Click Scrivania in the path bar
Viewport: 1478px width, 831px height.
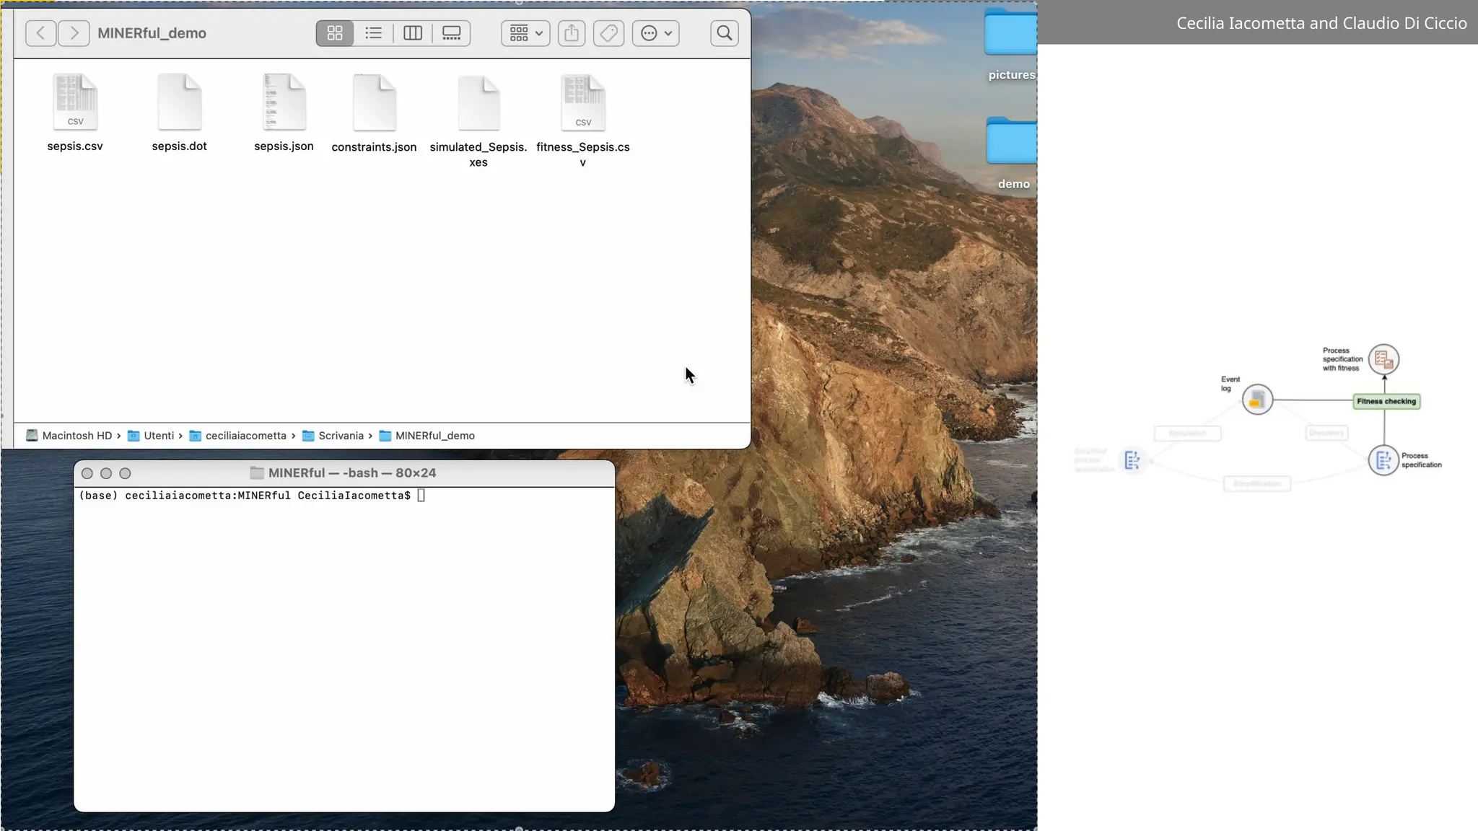341,436
